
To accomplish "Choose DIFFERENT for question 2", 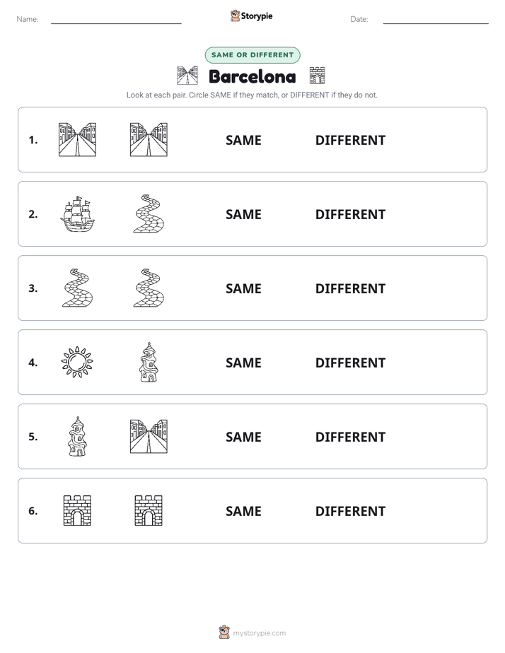I will [x=350, y=214].
